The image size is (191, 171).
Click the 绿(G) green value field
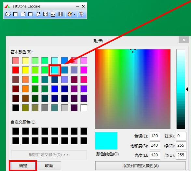181,145
